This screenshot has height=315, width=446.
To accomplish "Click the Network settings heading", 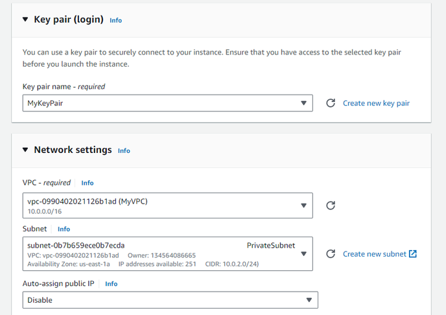I will (73, 150).
